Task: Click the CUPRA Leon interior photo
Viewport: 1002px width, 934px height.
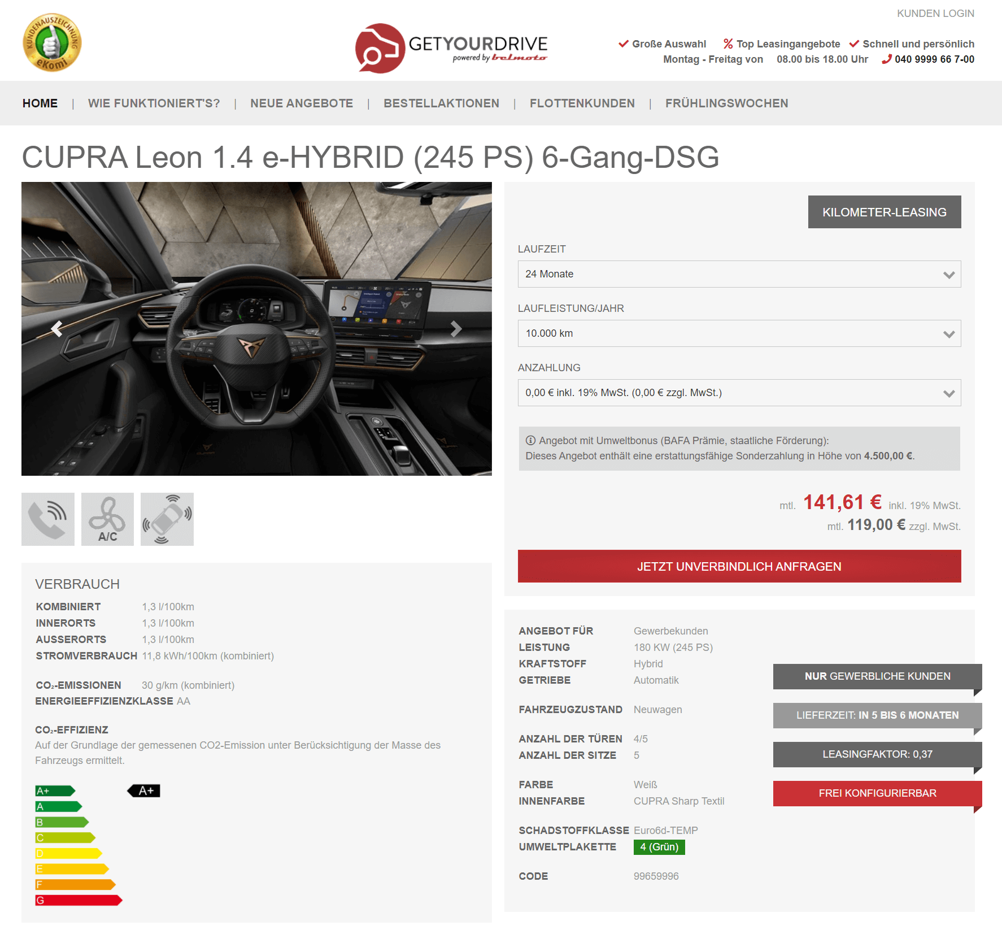Action: point(256,328)
